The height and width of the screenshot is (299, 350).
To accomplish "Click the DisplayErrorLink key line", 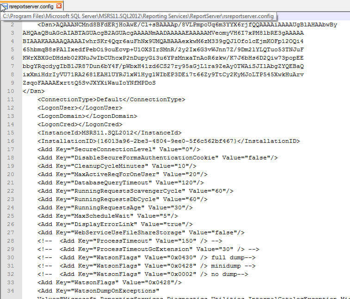I will point(115,224).
